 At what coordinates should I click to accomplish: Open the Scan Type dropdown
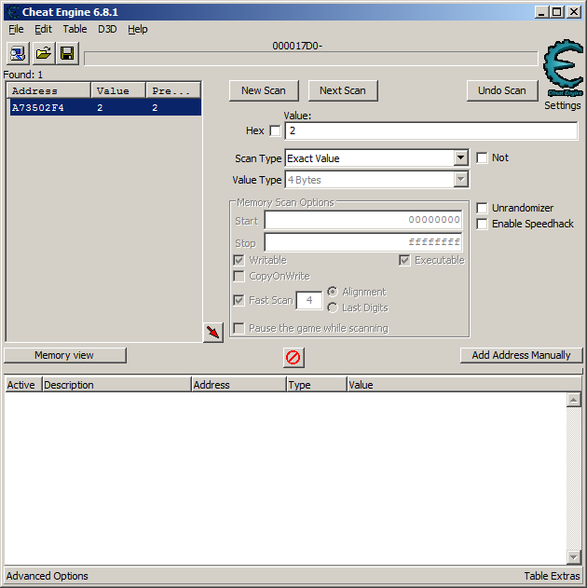click(x=460, y=158)
